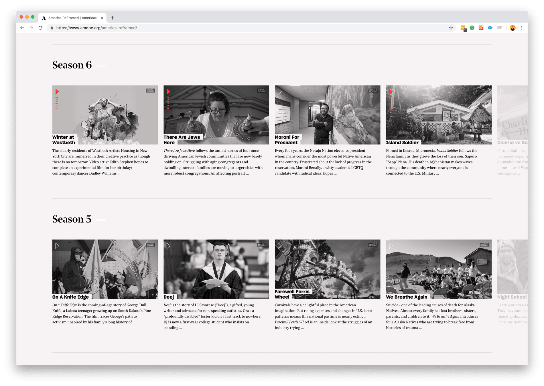Open the Grammarly extension icon
This screenshot has width=544, height=386.
[472, 28]
